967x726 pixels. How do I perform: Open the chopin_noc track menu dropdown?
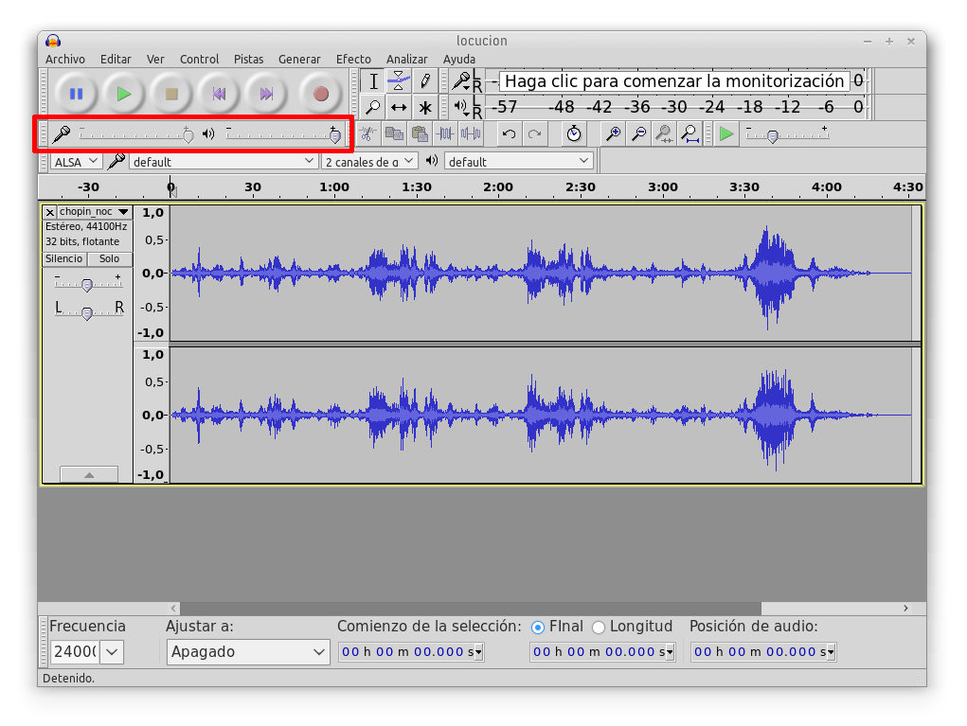(x=94, y=212)
